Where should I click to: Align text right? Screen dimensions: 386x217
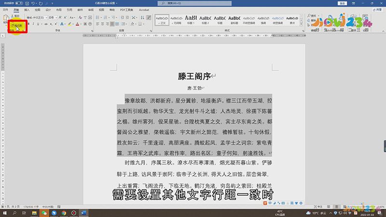107,24
